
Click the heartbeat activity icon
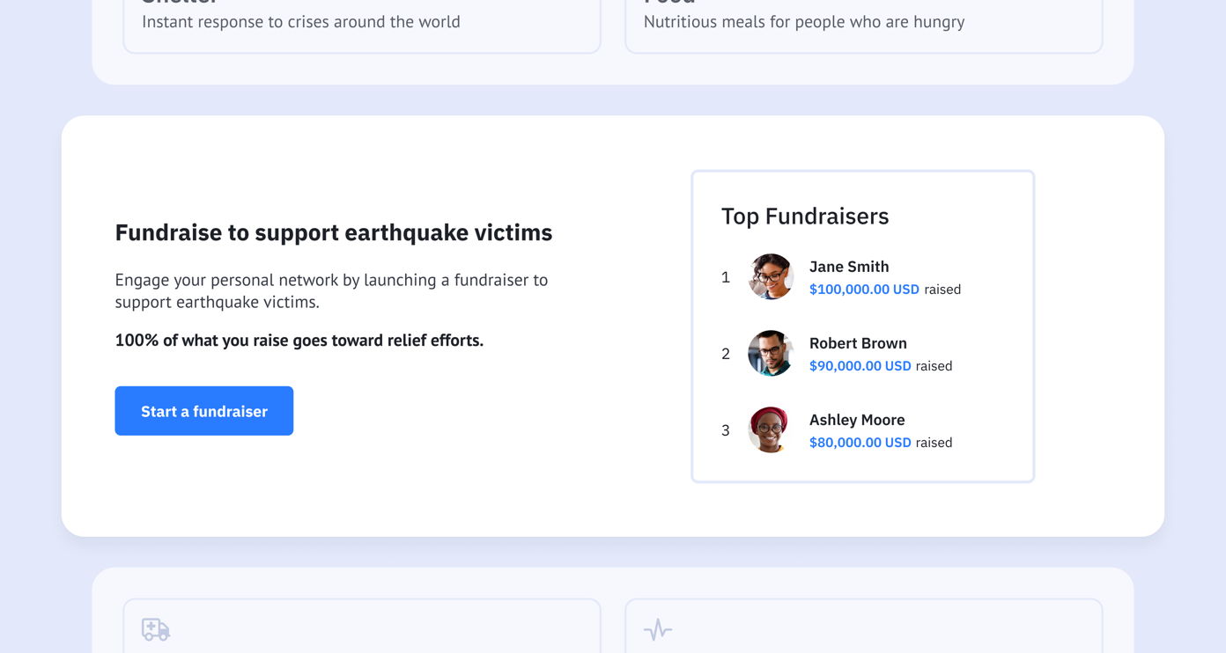(x=656, y=629)
